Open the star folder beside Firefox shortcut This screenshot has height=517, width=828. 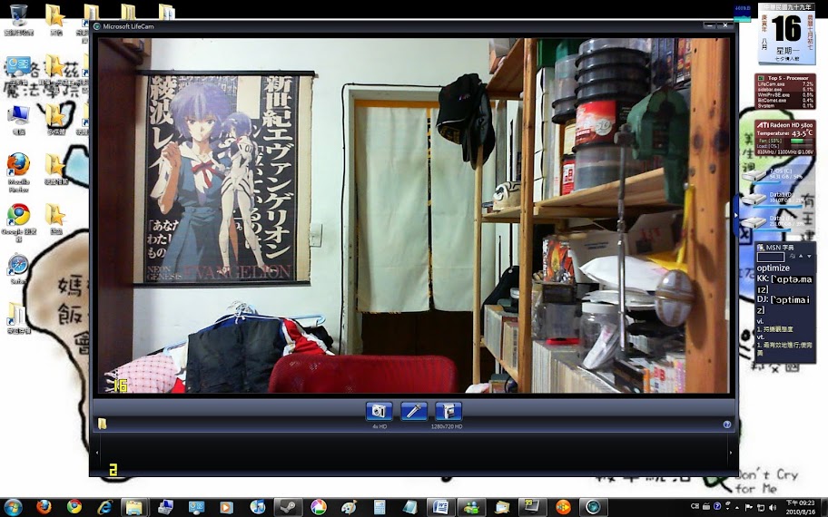click(54, 169)
